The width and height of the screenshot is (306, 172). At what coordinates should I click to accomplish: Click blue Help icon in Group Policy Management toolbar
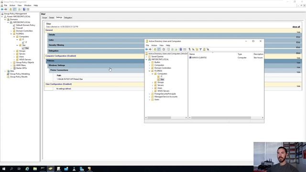[24, 10]
